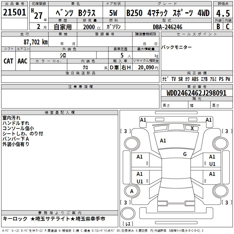Click the A1 mark on the hood
The height and width of the screenshot is (234, 234).
[x=163, y=141]
